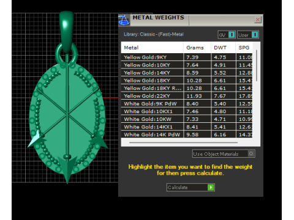Close the Metal Weights panel
This screenshot has height=220, width=294.
point(258,20)
